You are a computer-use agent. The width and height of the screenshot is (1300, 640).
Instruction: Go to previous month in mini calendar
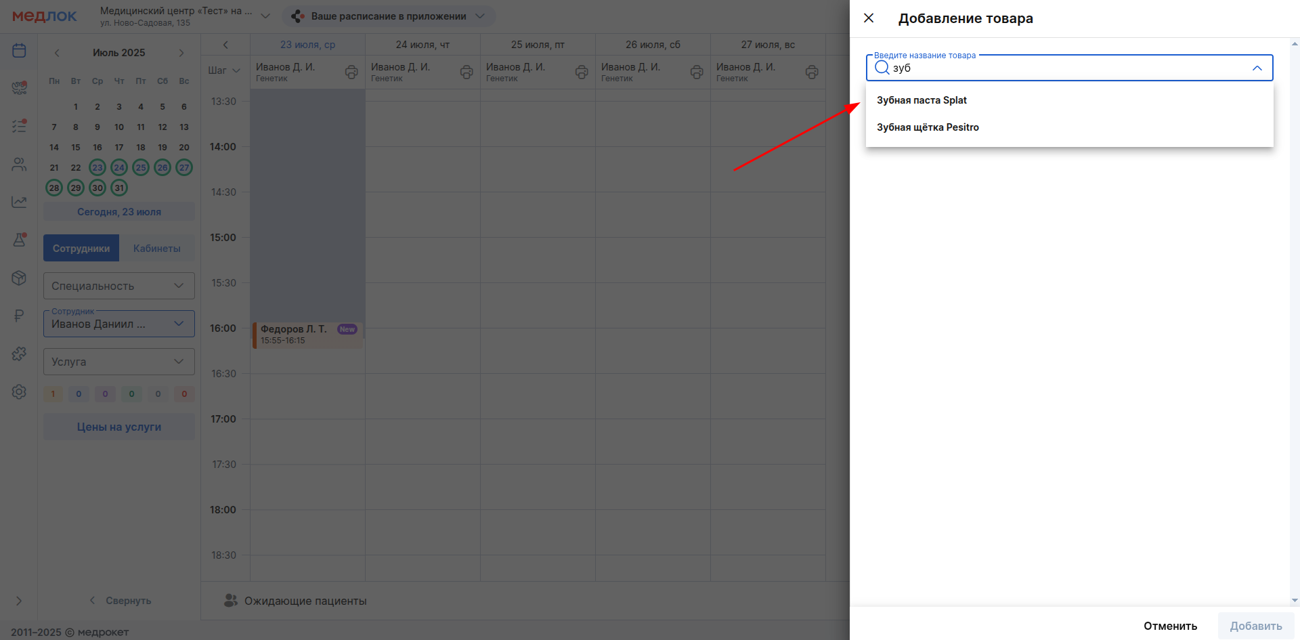[57, 53]
